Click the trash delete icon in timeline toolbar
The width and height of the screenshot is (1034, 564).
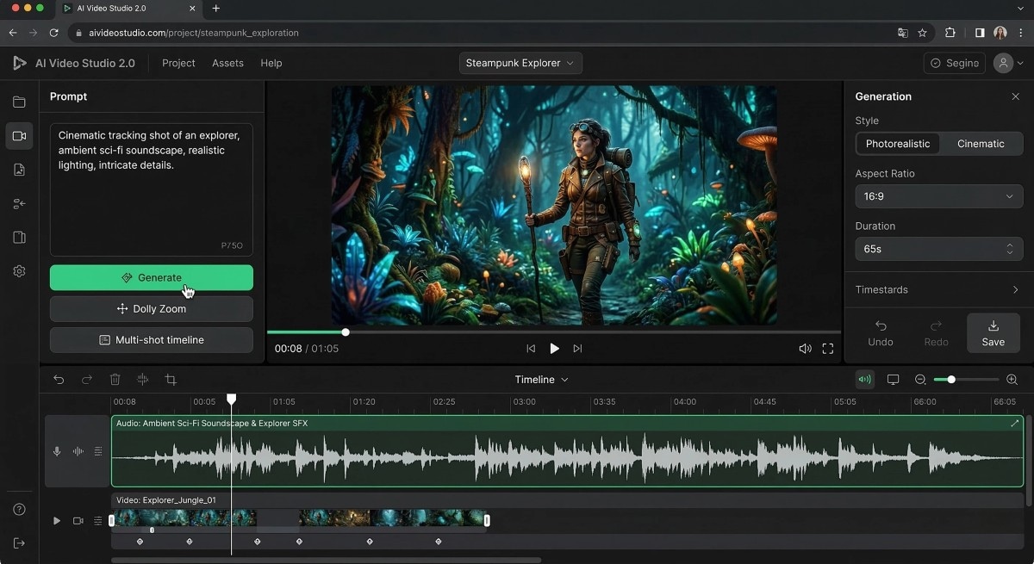pyautogui.click(x=115, y=380)
